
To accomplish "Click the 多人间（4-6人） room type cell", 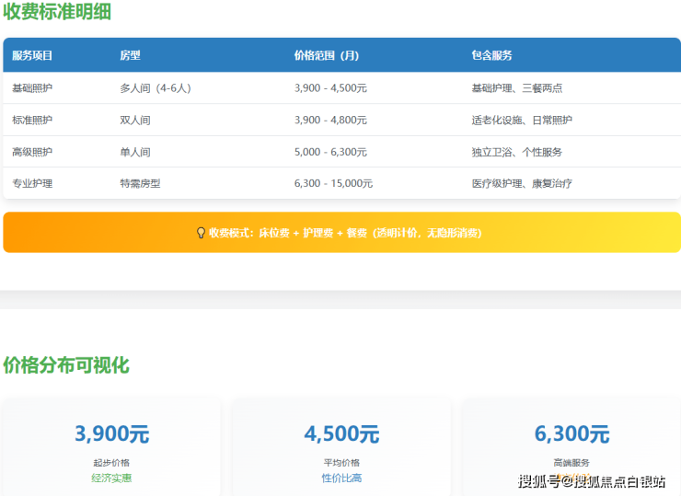I will [155, 88].
